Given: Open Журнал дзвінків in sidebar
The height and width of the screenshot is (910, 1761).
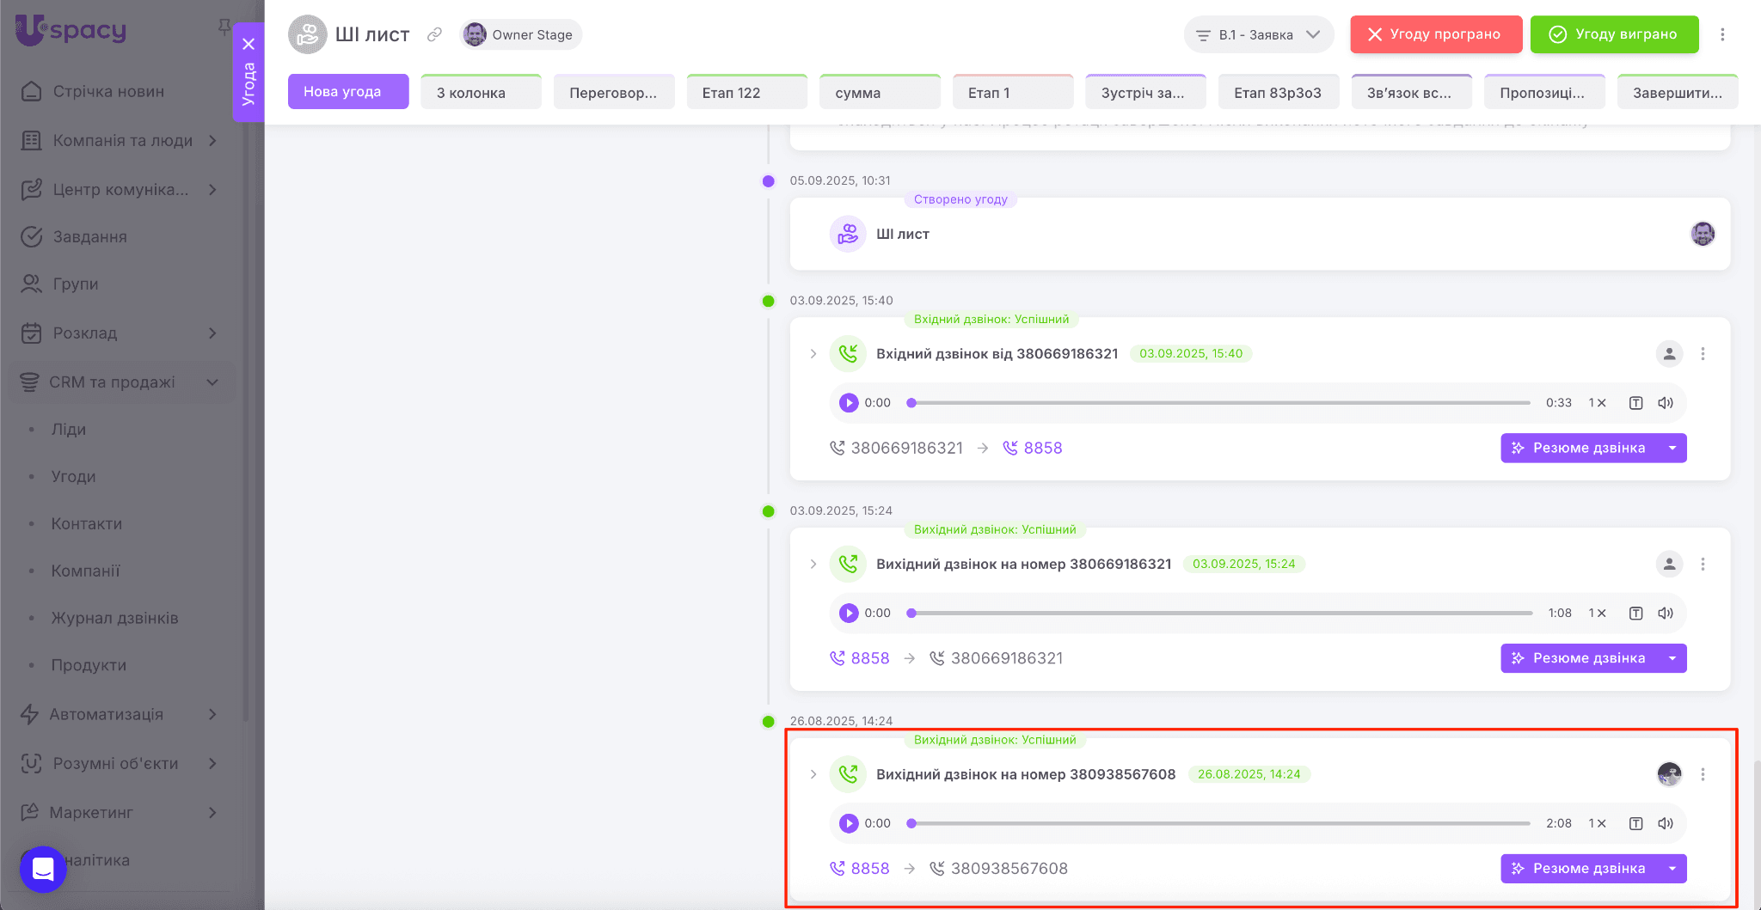Looking at the screenshot, I should 114,618.
